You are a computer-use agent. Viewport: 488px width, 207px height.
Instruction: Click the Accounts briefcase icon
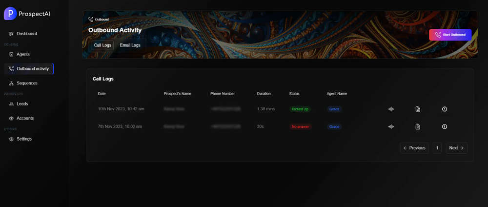(11, 118)
